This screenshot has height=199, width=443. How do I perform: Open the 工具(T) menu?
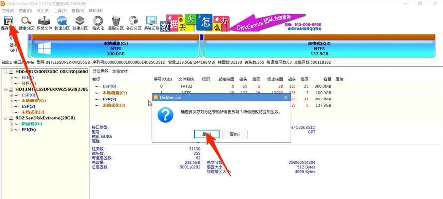60,11
